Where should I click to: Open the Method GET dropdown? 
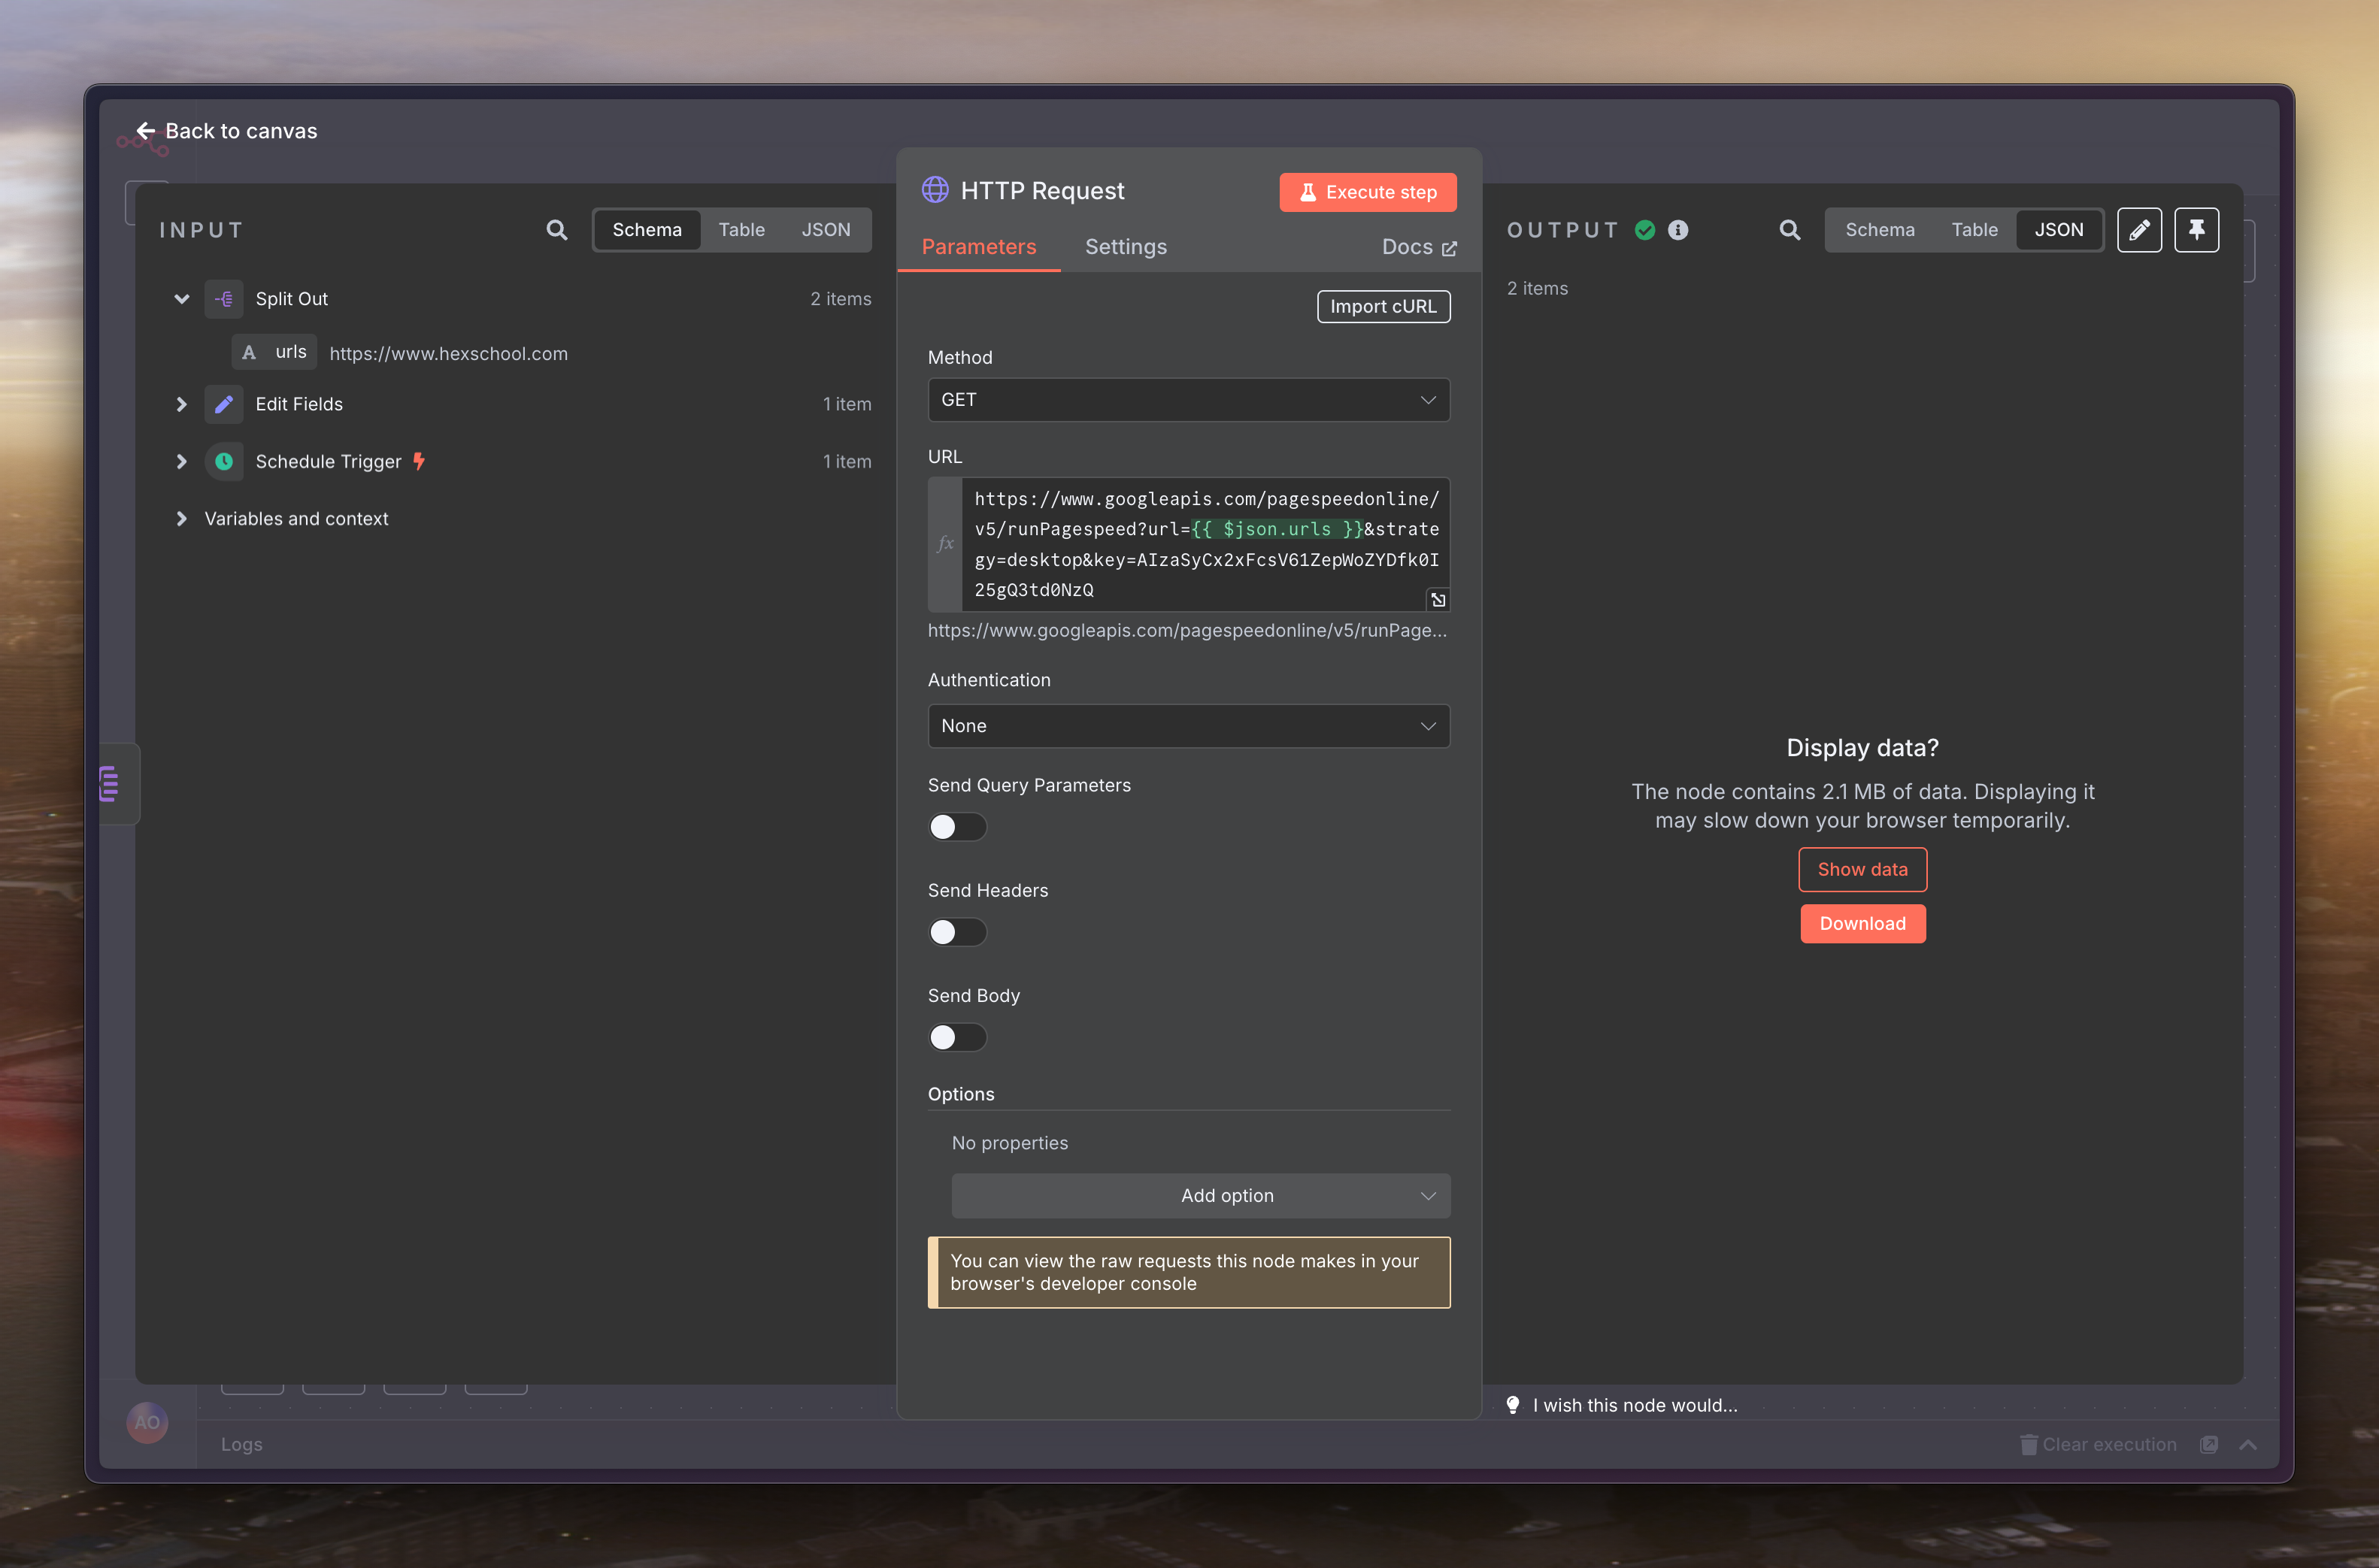1188,400
